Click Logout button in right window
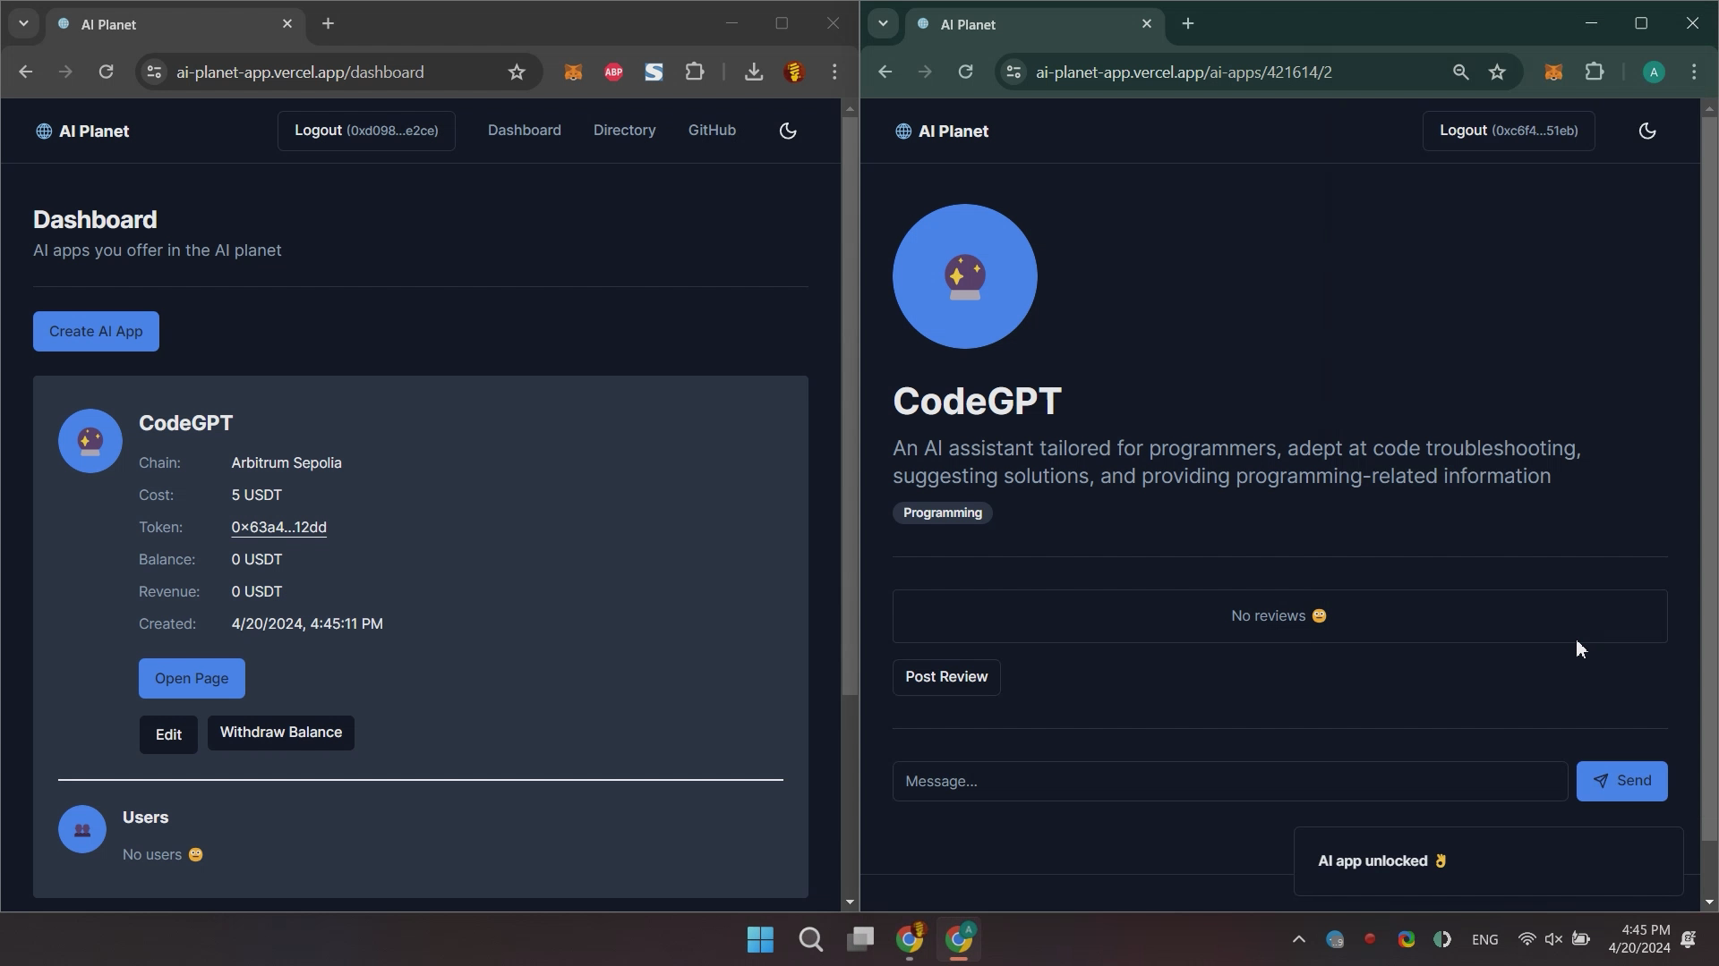 tap(1509, 131)
